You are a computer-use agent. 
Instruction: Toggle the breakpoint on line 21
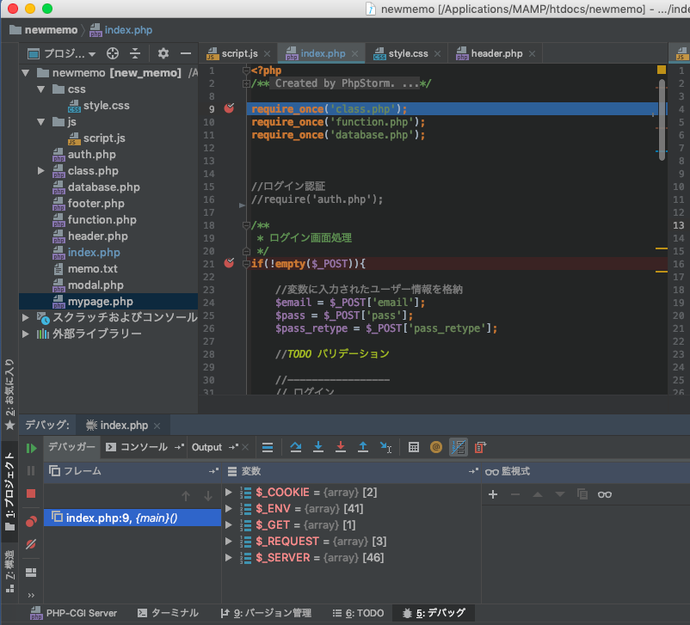click(x=229, y=263)
